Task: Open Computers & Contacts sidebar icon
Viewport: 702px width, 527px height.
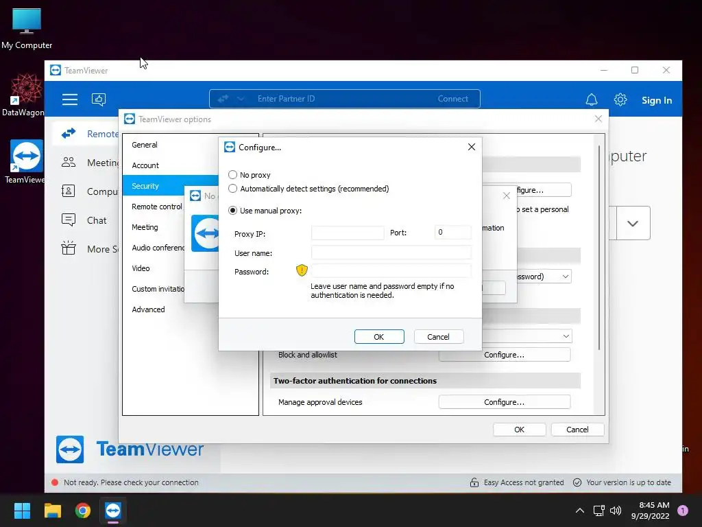Action: (x=69, y=191)
